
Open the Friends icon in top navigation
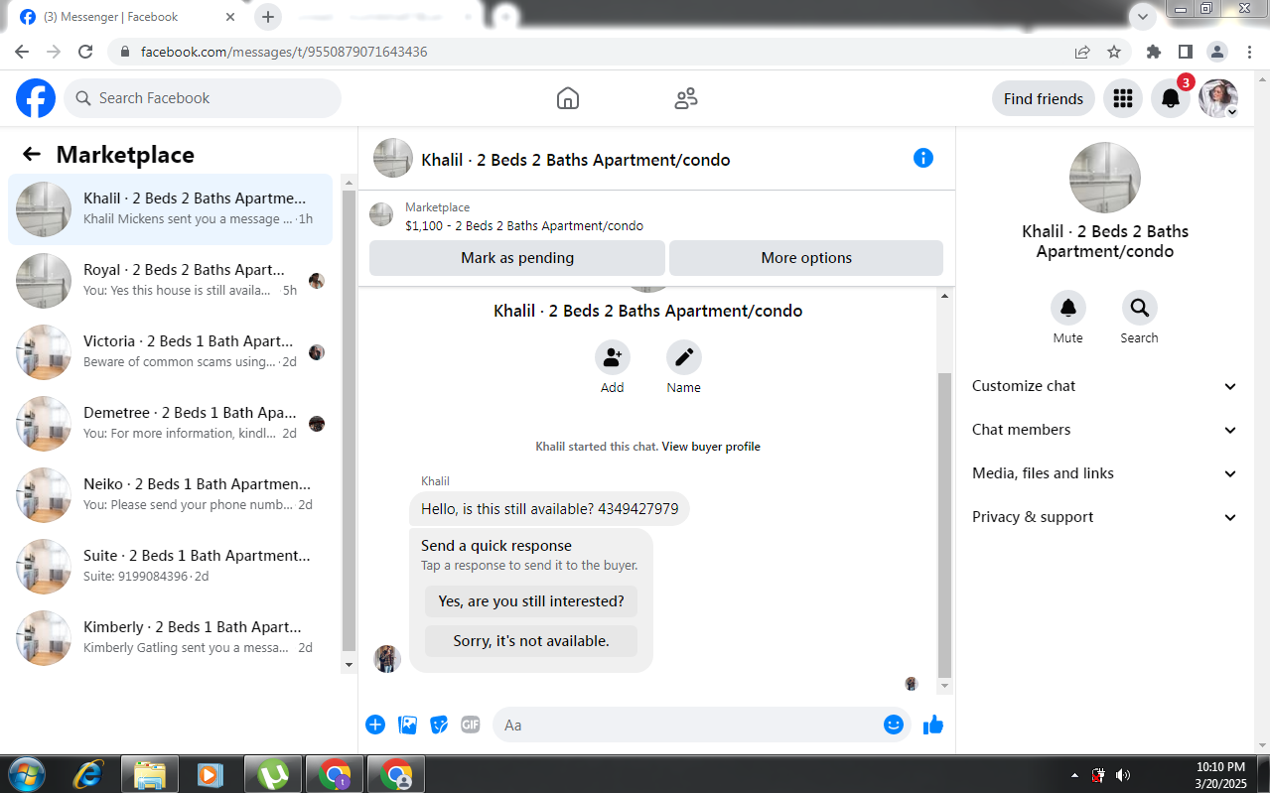686,98
